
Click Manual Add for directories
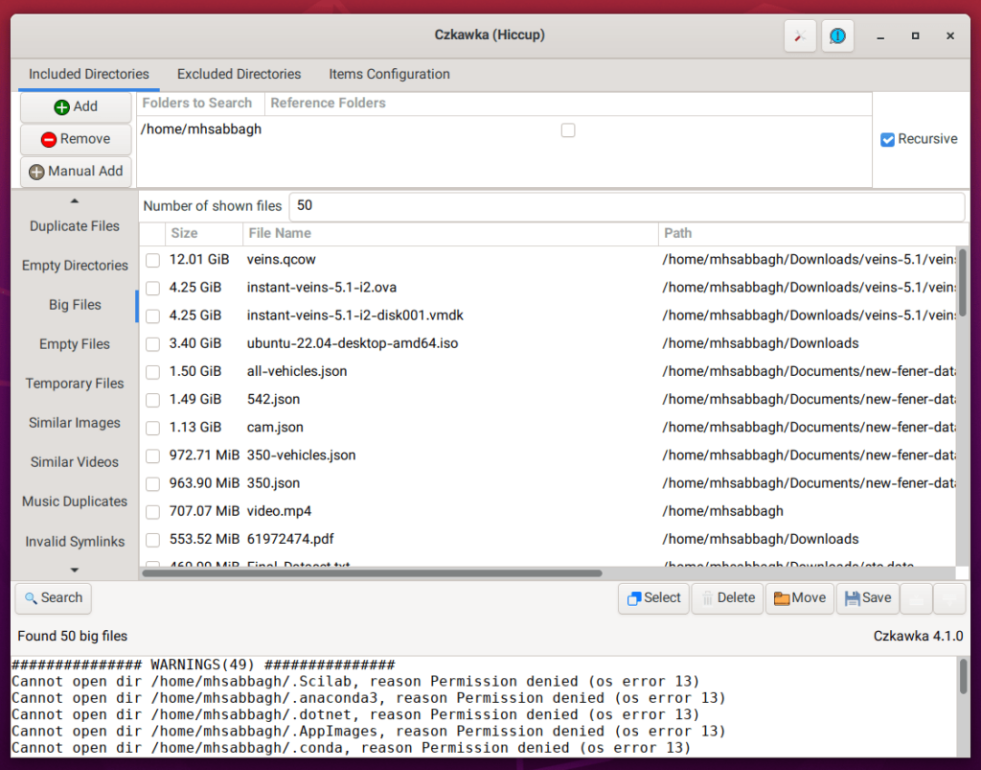pyautogui.click(x=76, y=172)
